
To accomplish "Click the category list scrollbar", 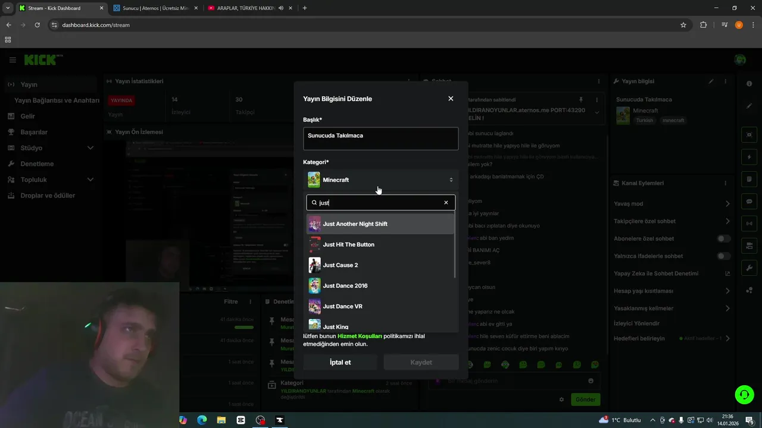I will click(x=455, y=246).
